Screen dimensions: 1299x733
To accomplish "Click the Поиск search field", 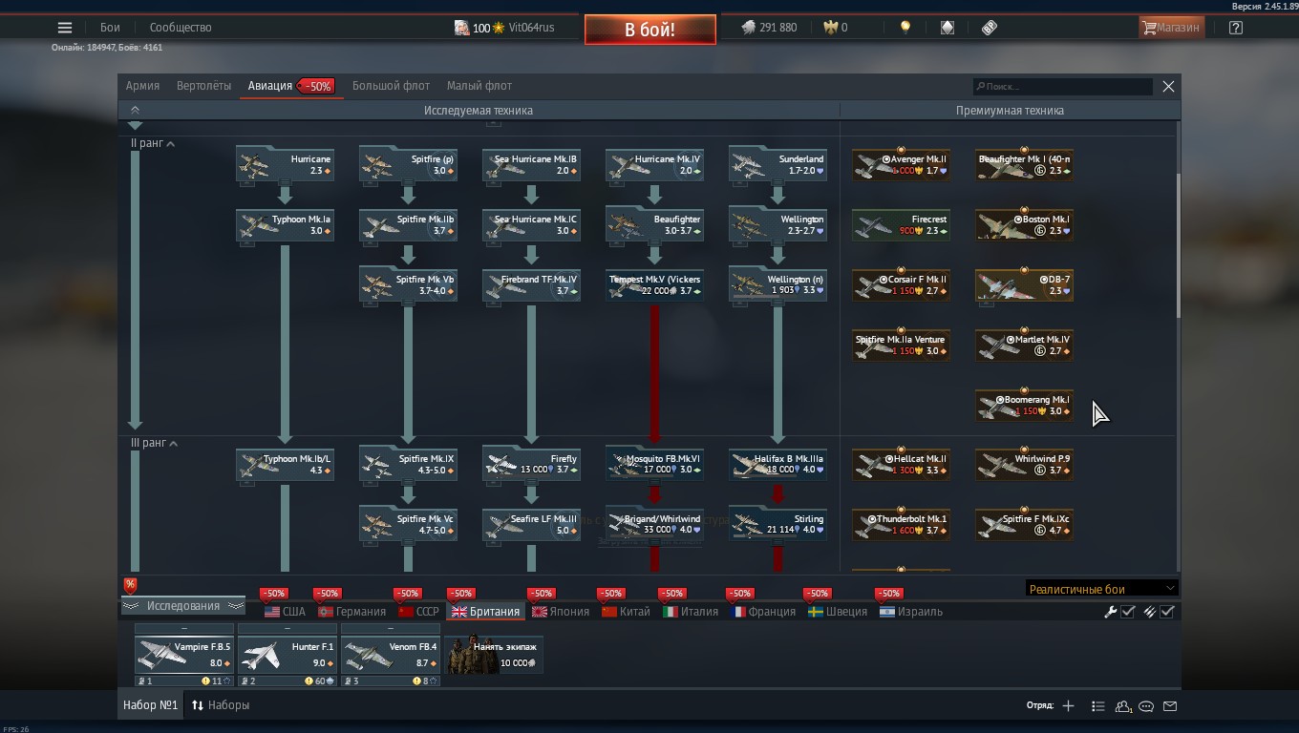I will pyautogui.click(x=1062, y=87).
